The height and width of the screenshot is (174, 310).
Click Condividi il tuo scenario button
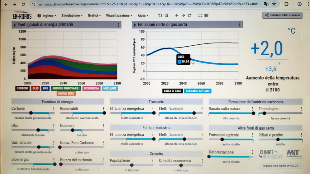[x=282, y=15]
